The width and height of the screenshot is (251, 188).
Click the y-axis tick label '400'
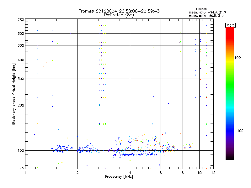pos(21,60)
